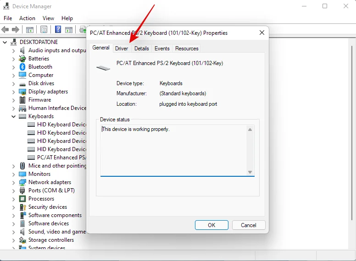Image resolution: width=356 pixels, height=261 pixels.
Task: Expand the Storage controllers node arrow
Action: pos(14,240)
